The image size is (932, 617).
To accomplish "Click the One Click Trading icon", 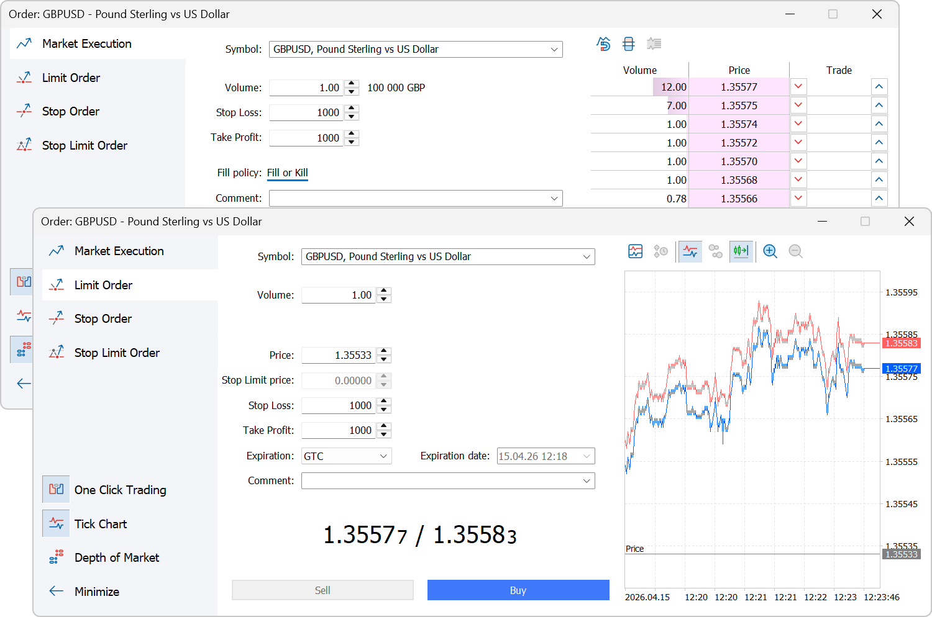I will [x=55, y=489].
